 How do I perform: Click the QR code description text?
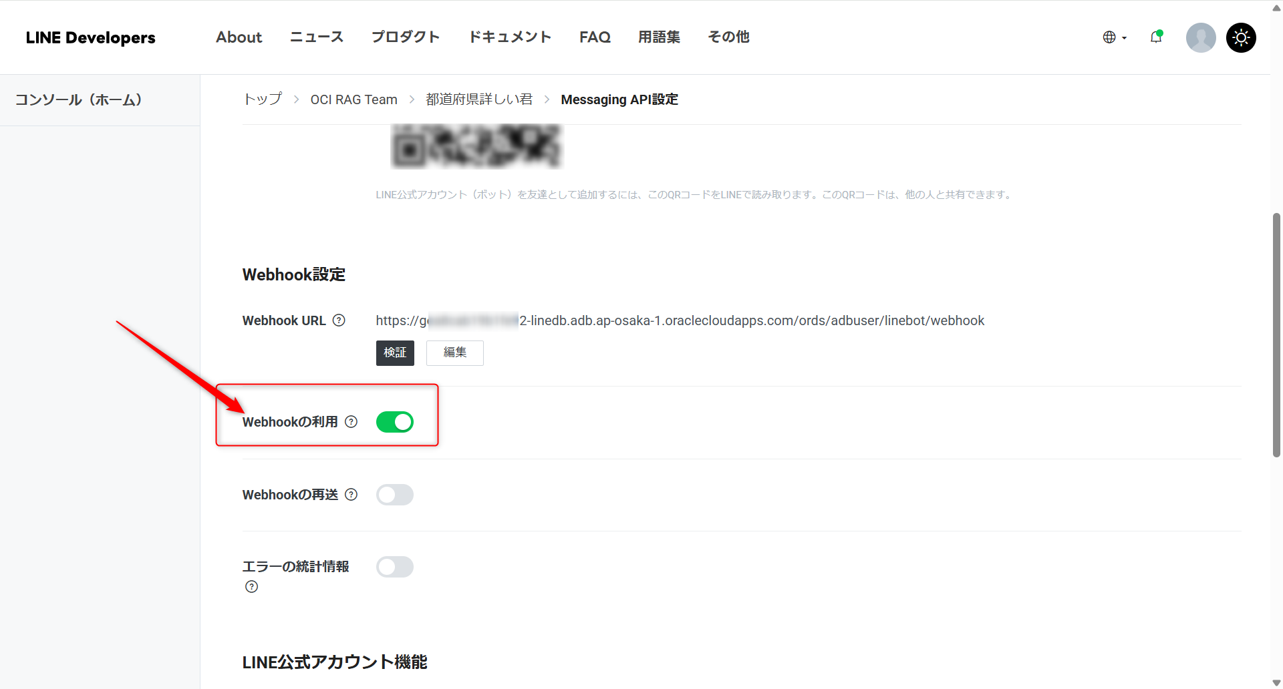click(x=695, y=195)
